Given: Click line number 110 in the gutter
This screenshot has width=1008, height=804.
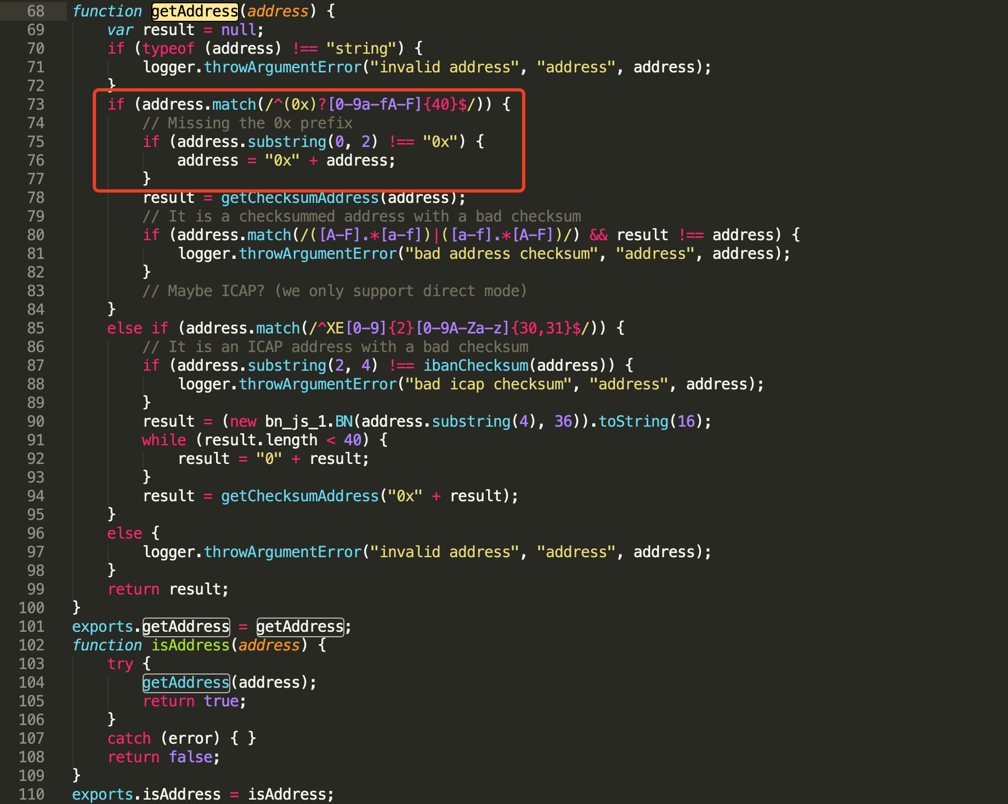Looking at the screenshot, I should 32,794.
